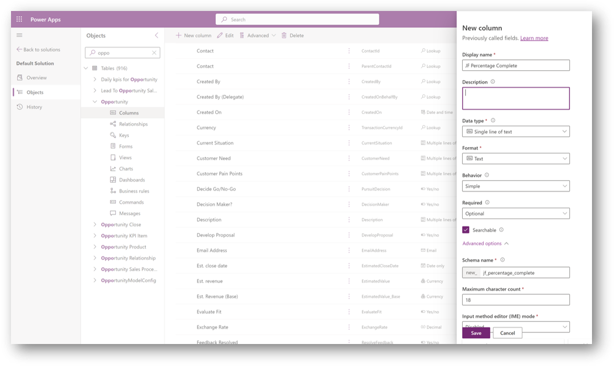Viewport: 614px width, 366px height.
Task: Expand the Opportunity Close table node
Action: coord(95,225)
